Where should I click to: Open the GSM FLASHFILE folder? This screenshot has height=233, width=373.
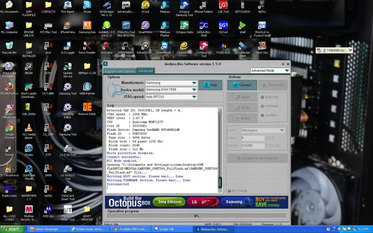[29, 9]
